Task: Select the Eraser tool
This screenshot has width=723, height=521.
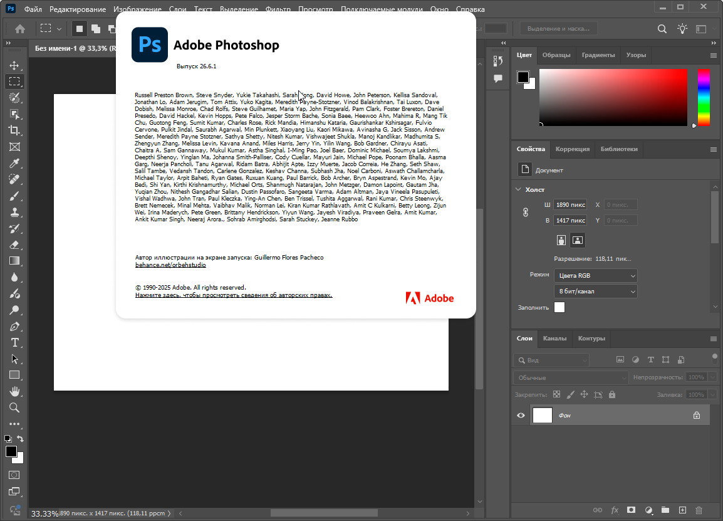Action: tap(14, 245)
